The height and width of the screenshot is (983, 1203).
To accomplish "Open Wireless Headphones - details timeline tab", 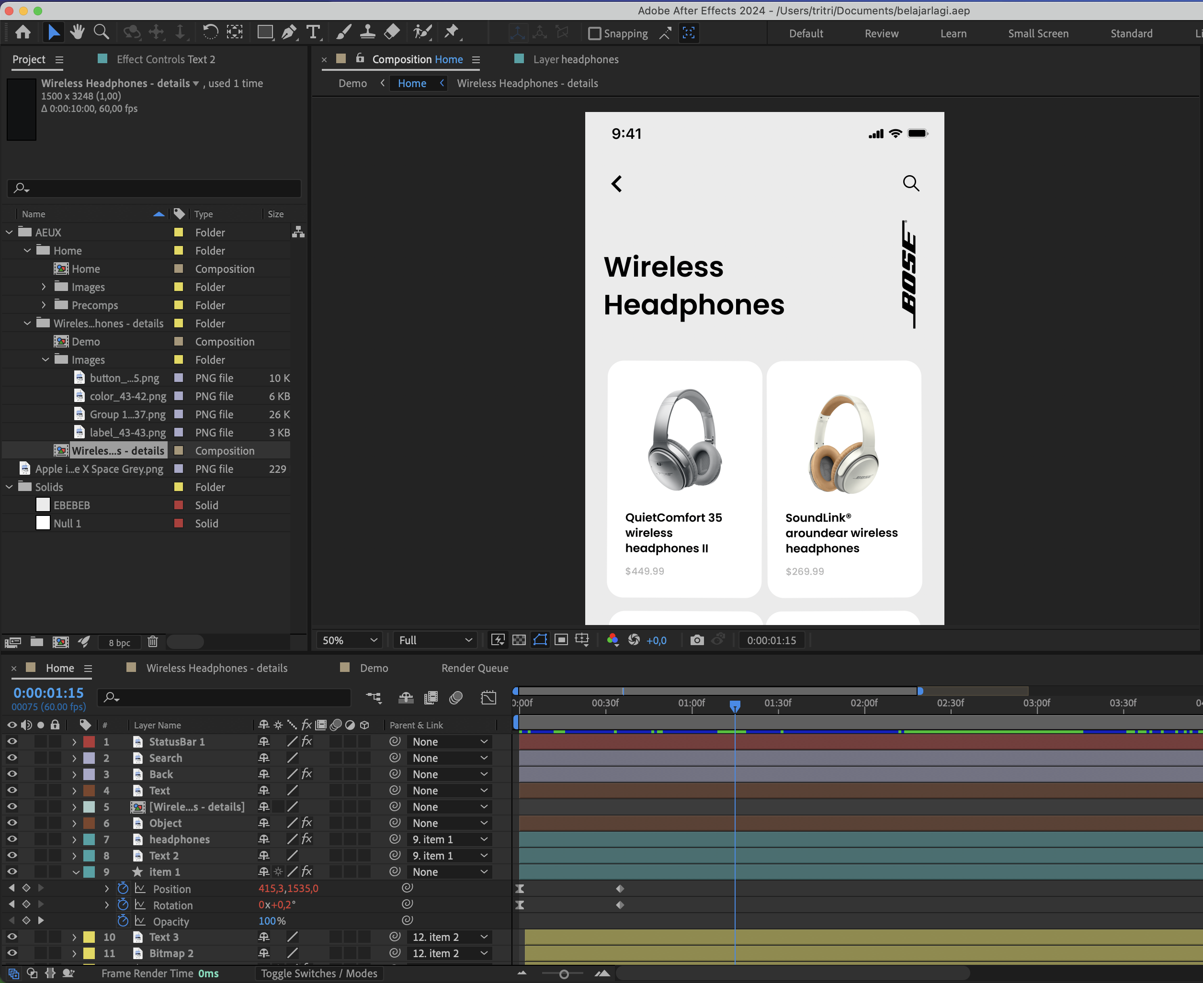I will tap(217, 668).
